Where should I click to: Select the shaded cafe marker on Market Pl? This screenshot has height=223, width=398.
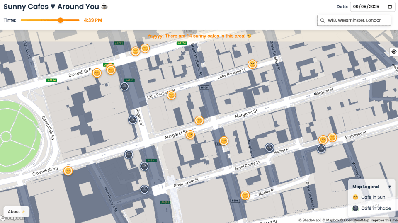click(x=269, y=148)
